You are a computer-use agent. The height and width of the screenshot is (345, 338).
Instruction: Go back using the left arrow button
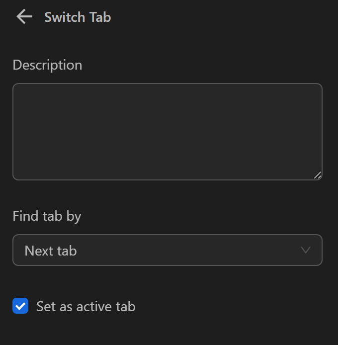tap(24, 17)
